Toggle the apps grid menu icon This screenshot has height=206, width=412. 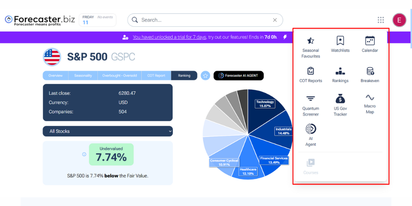click(x=381, y=20)
